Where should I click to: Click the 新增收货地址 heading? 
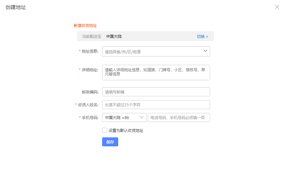[85, 26]
